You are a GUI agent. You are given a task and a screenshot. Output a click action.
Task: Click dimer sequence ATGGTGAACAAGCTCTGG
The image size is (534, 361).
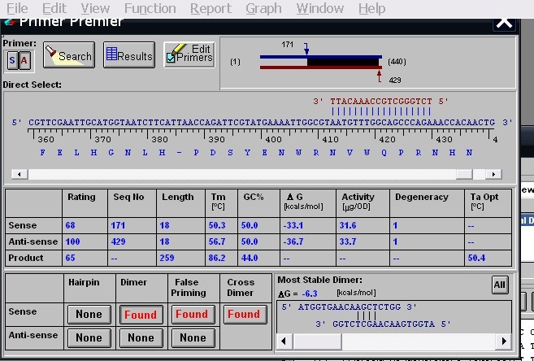pos(349,307)
